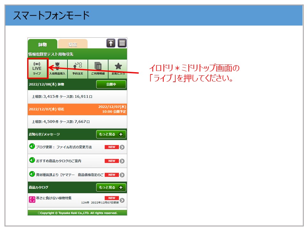
Task: Switch to the 切花 tab
Action: pyautogui.click(x=73, y=44)
